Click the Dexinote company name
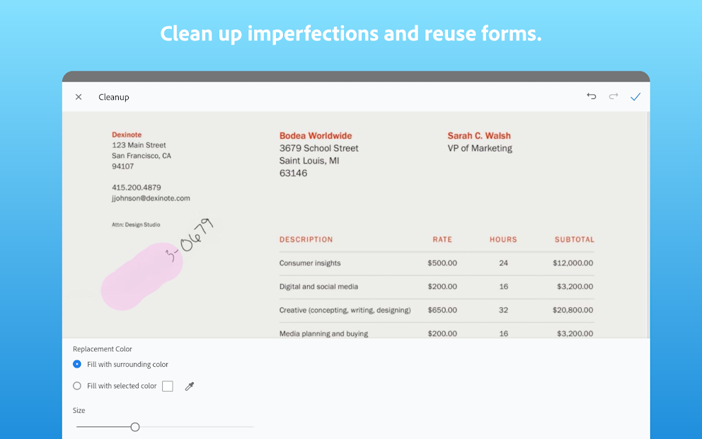This screenshot has height=439, width=702. 127,135
